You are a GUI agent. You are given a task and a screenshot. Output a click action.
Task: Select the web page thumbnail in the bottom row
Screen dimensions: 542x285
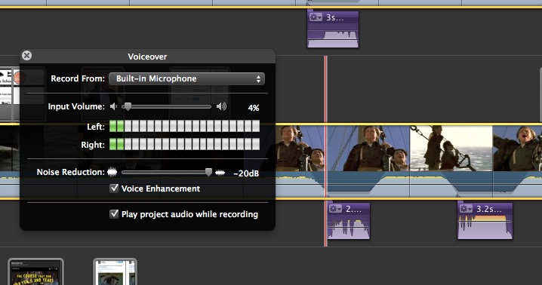pos(115,272)
